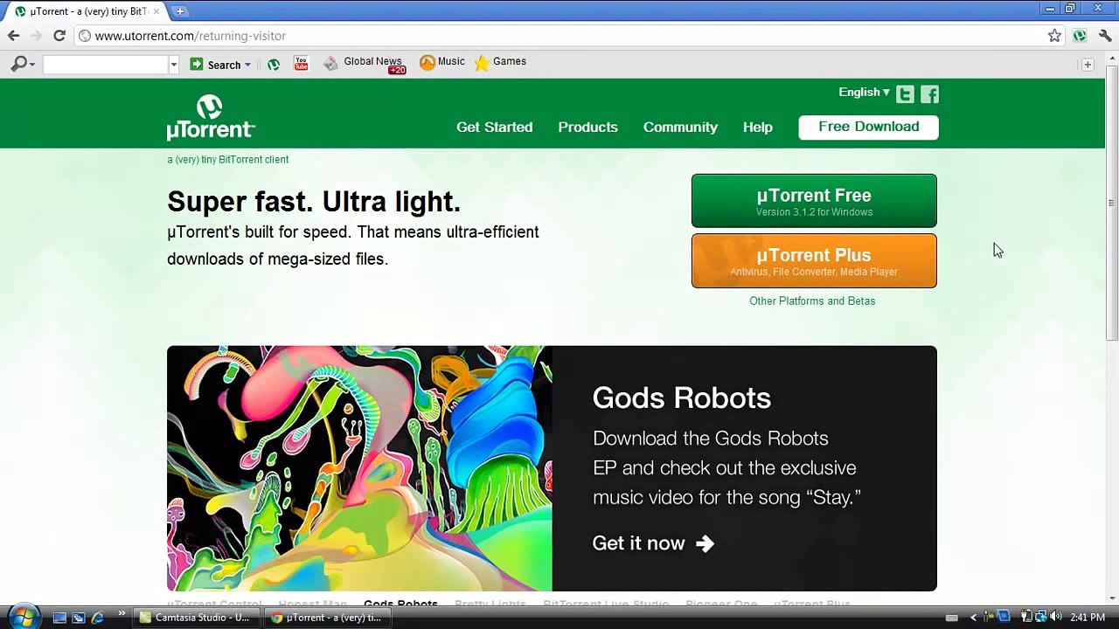Image resolution: width=1119 pixels, height=629 pixels.
Task: Show hidden system tray icons
Action: click(x=973, y=618)
